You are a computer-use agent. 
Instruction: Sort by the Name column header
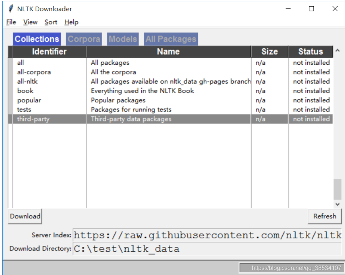tap(168, 52)
